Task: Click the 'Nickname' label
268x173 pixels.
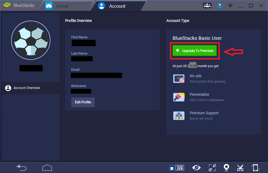Action: [x=79, y=86]
